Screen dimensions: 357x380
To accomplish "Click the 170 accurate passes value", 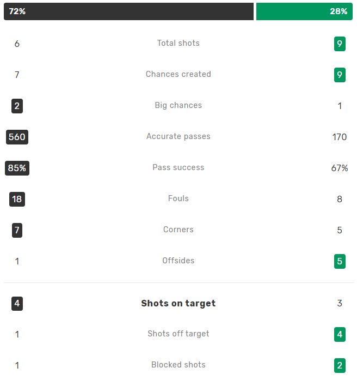I will click(340, 137).
